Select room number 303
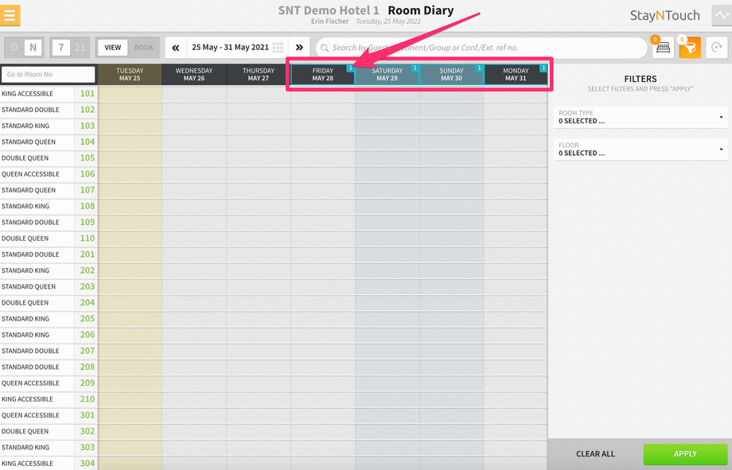 coord(88,447)
